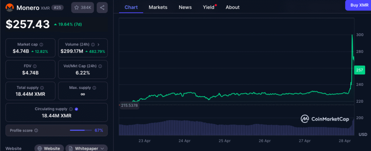Open Market cap info tooltip icon
Viewport: 371px width, 151px height.
coord(41,44)
